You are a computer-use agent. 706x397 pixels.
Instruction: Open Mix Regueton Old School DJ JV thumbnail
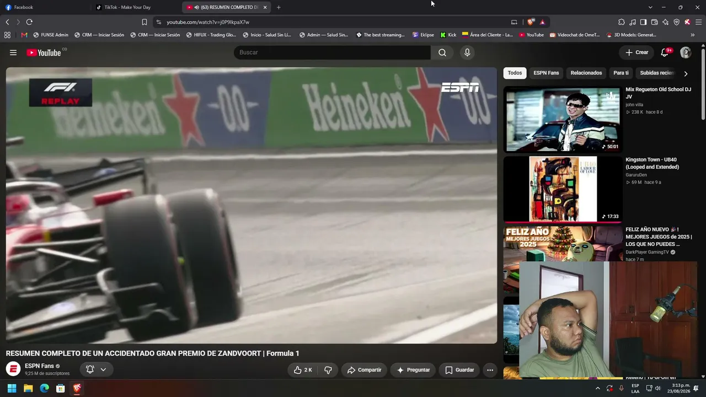tap(563, 119)
